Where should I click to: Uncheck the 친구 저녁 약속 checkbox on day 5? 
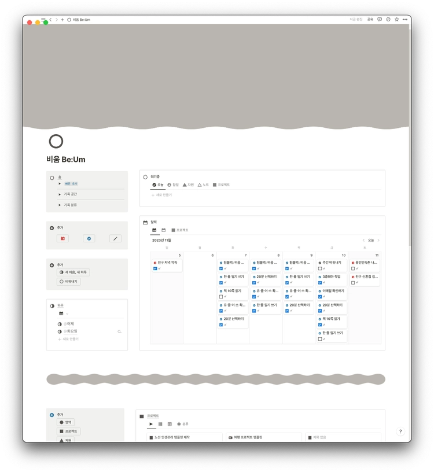coord(155,268)
